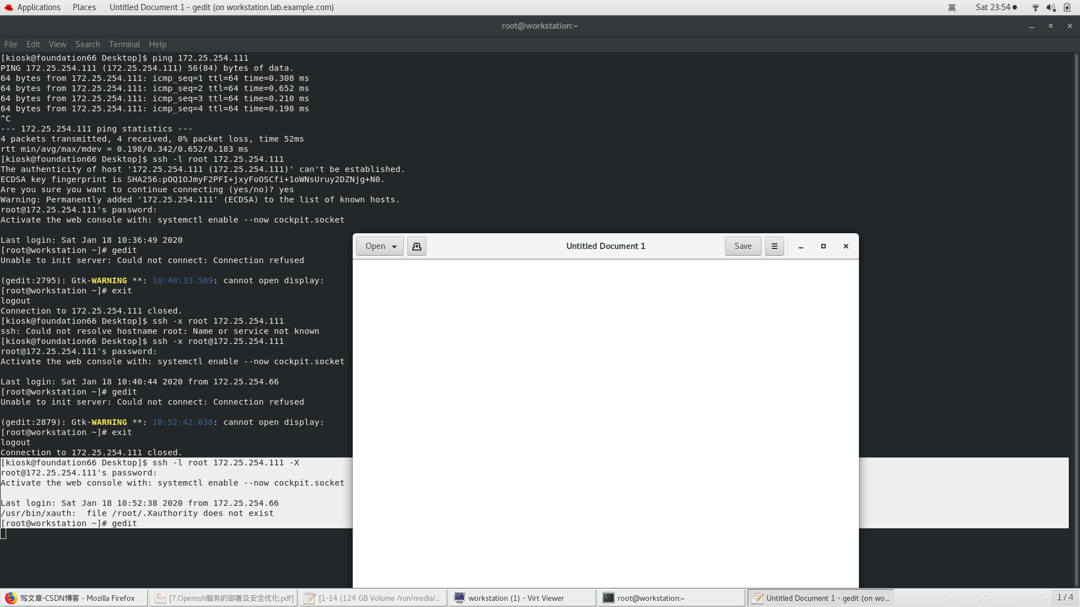The image size is (1080, 607).
Task: Click the 'ping 172.25.254.111' command line
Action: [x=124, y=58]
